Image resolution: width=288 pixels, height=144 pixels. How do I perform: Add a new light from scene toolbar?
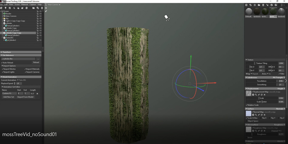[5, 8]
